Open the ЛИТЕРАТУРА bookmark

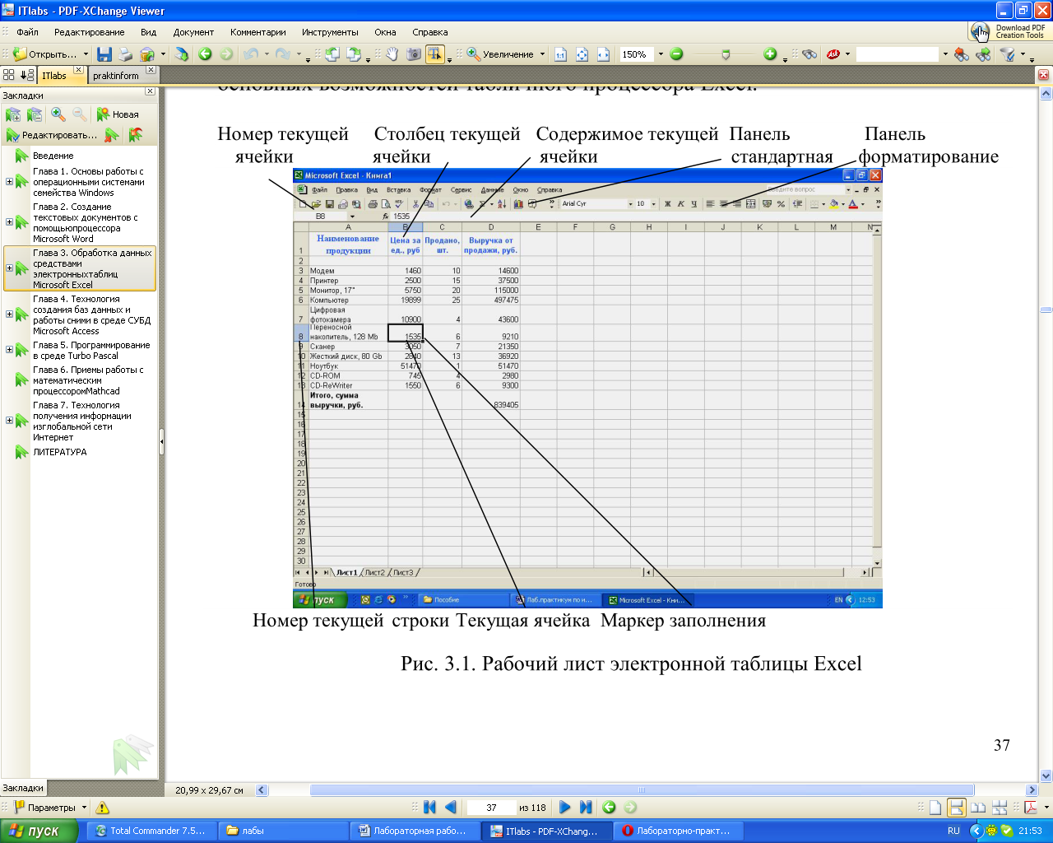pos(59,452)
